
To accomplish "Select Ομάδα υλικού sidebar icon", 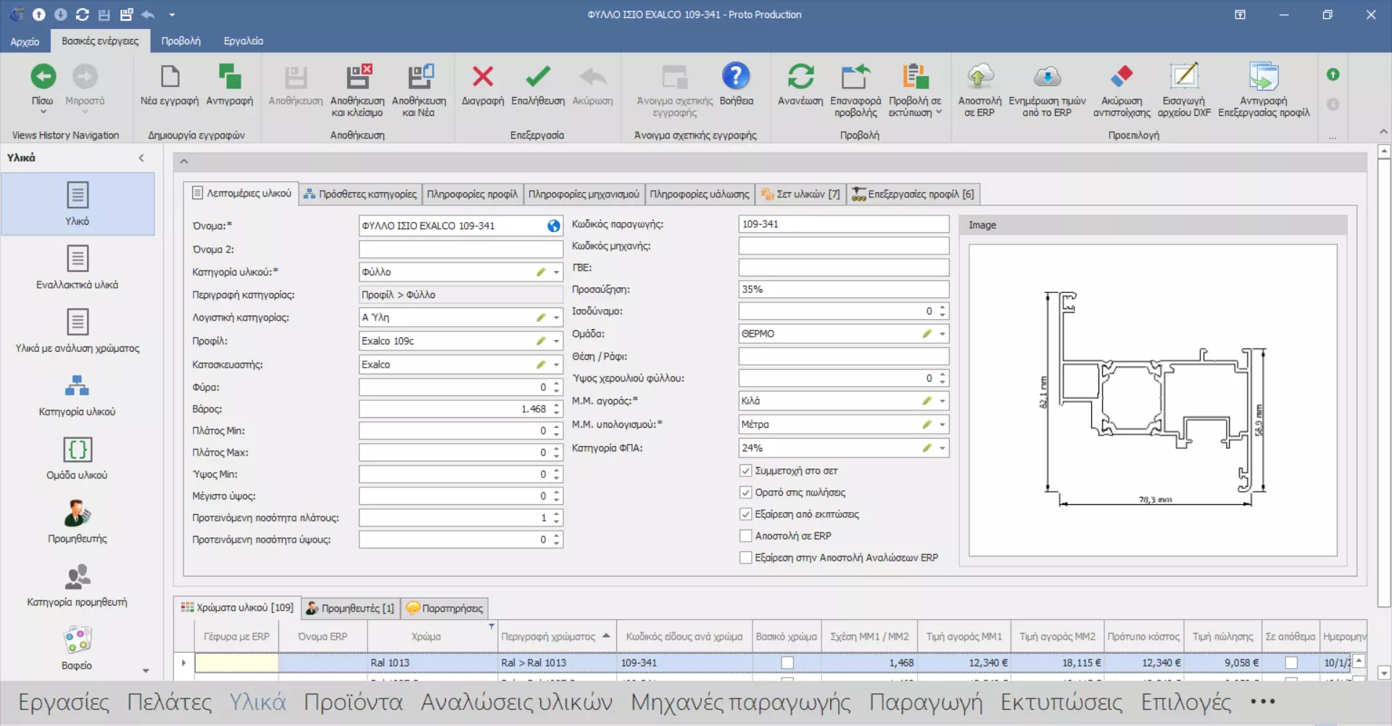I will (78, 458).
